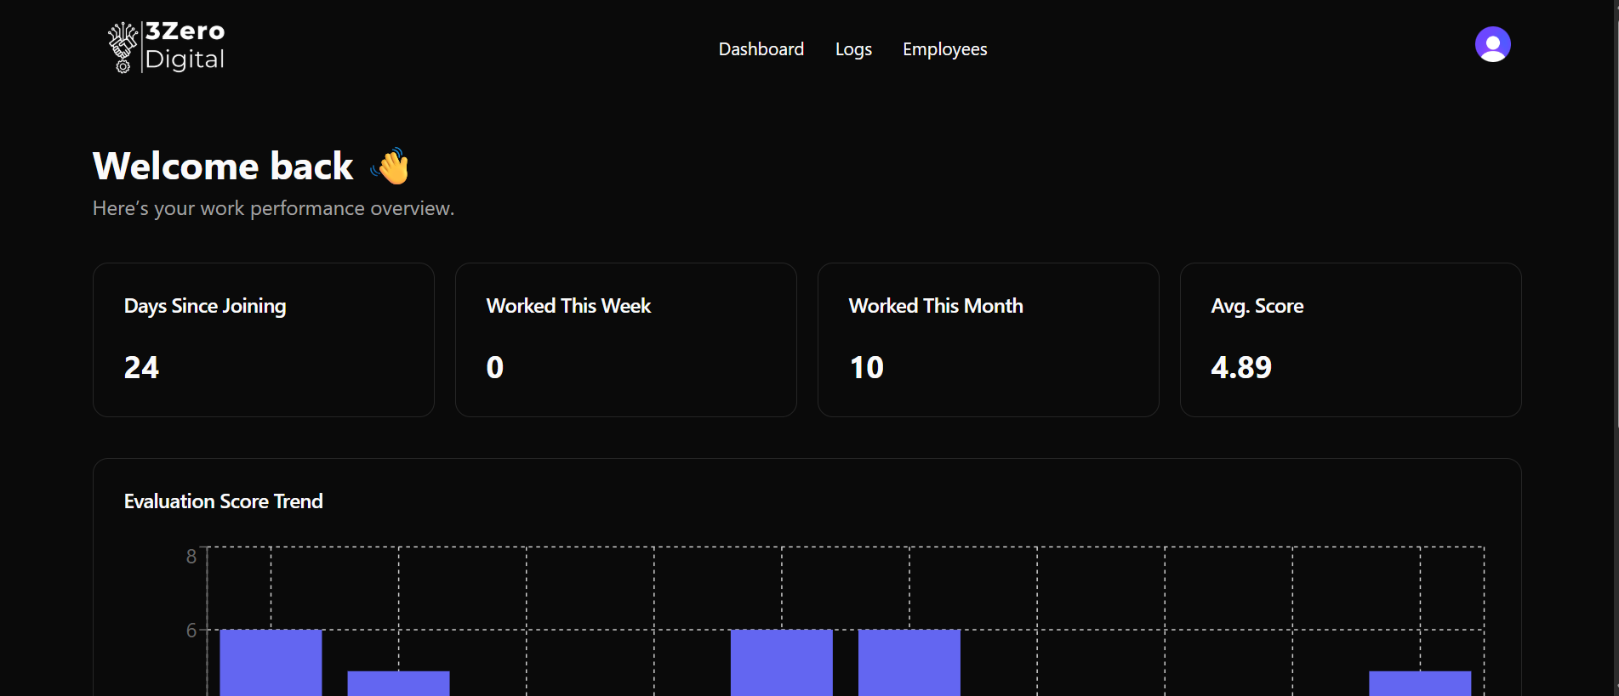This screenshot has height=696, width=1619.
Task: Click the y-axis label 8
Action: (191, 557)
